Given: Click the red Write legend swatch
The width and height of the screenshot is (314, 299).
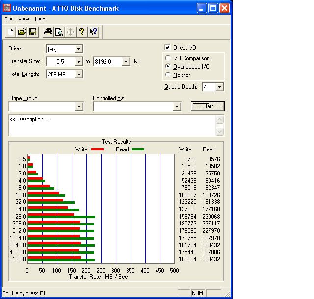Looking at the screenshot, I should click(97, 149).
